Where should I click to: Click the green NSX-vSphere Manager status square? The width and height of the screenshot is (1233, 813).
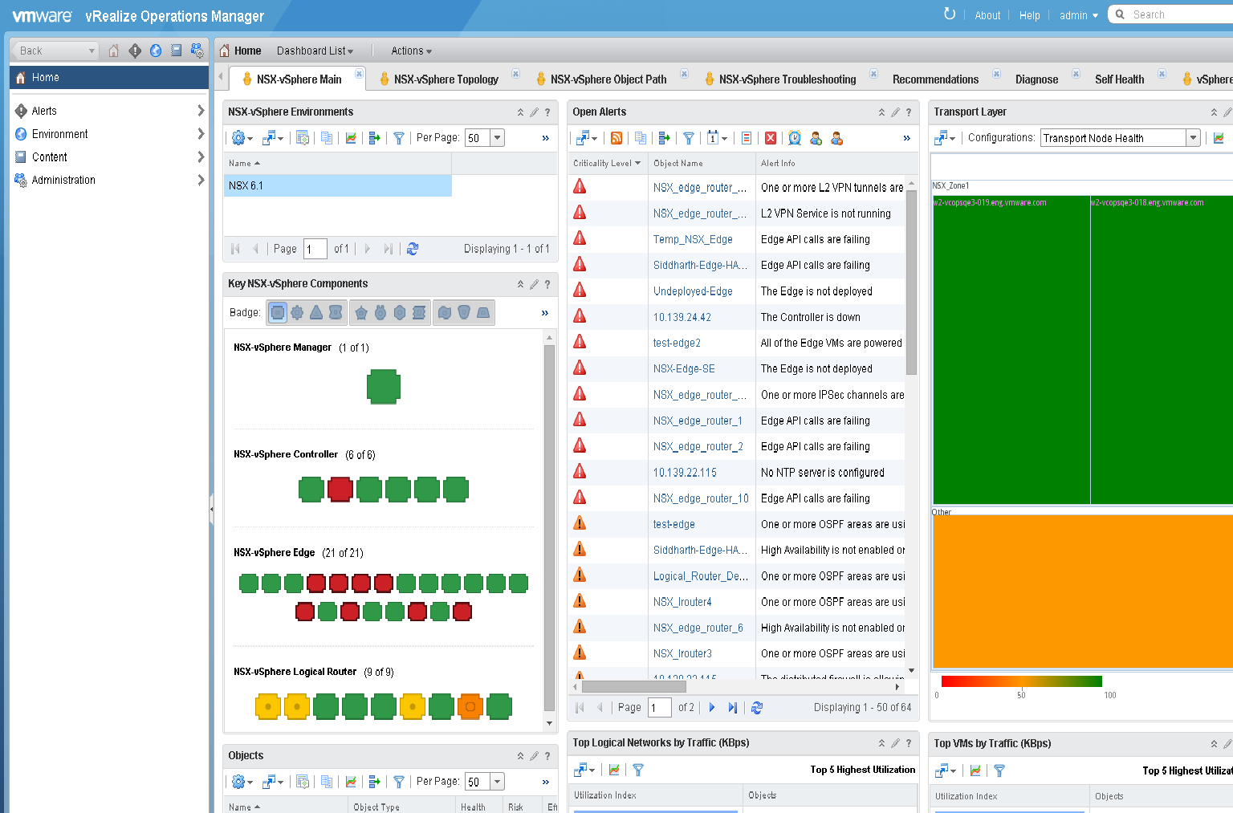[384, 386]
